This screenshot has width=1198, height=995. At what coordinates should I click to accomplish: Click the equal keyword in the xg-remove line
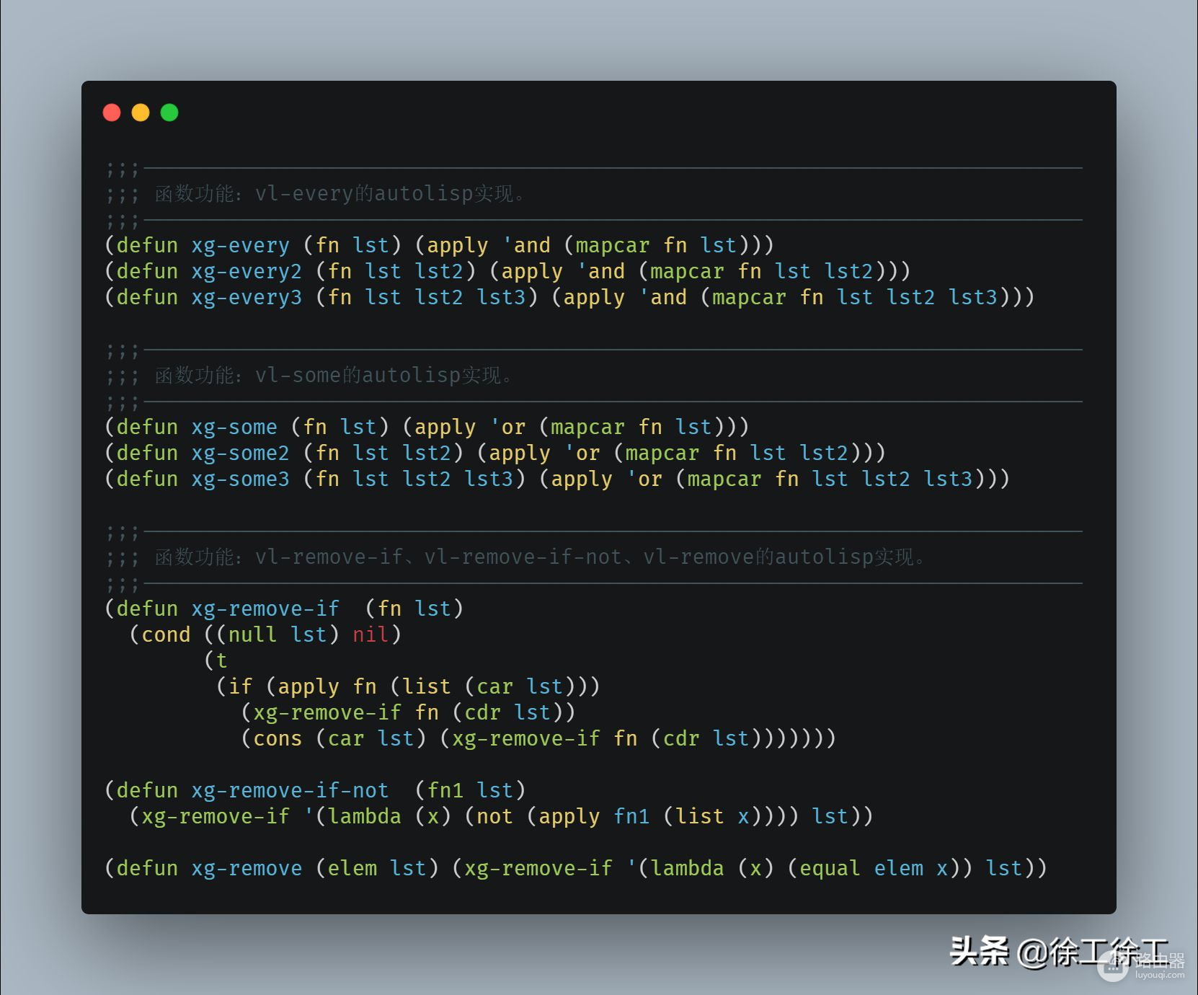pos(830,869)
